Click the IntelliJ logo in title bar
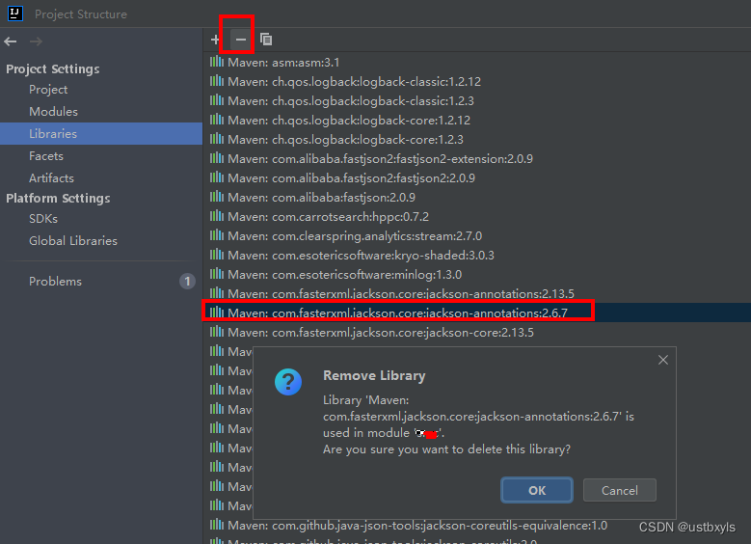The width and height of the screenshot is (751, 544). tap(15, 14)
